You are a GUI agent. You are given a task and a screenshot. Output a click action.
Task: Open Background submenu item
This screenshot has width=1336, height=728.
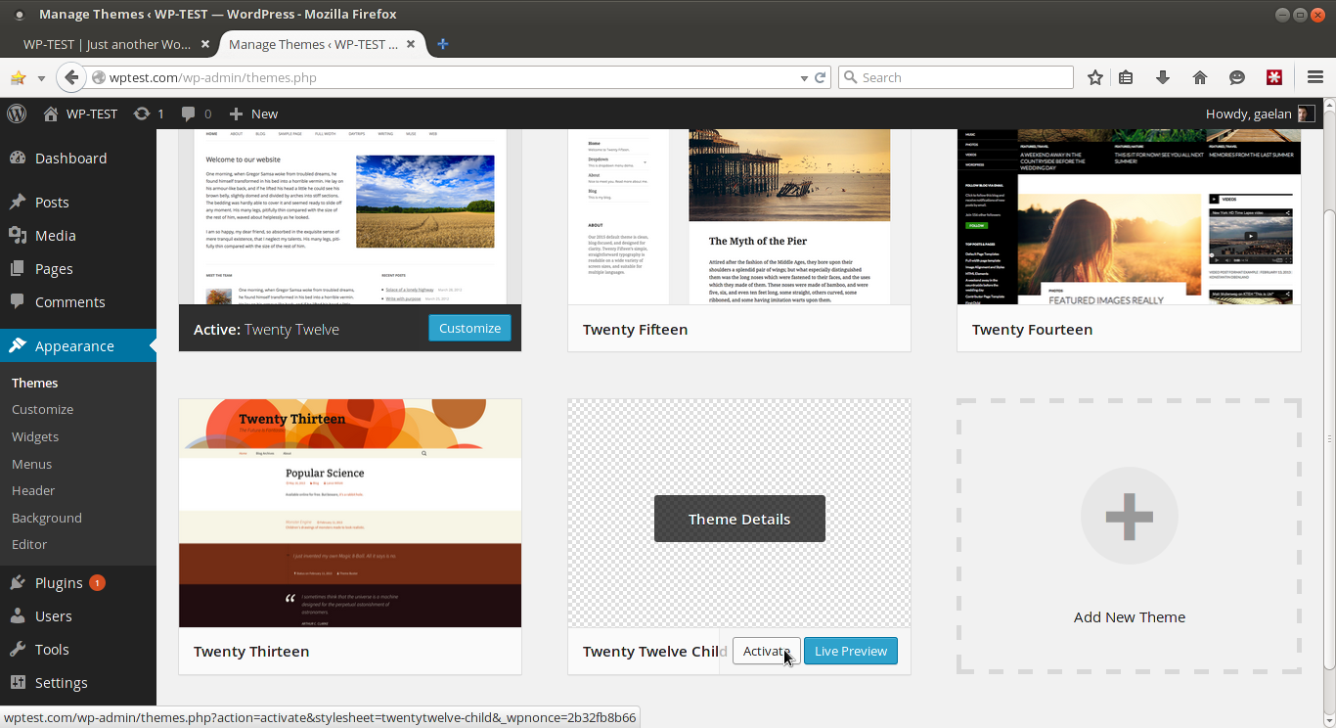pos(47,518)
